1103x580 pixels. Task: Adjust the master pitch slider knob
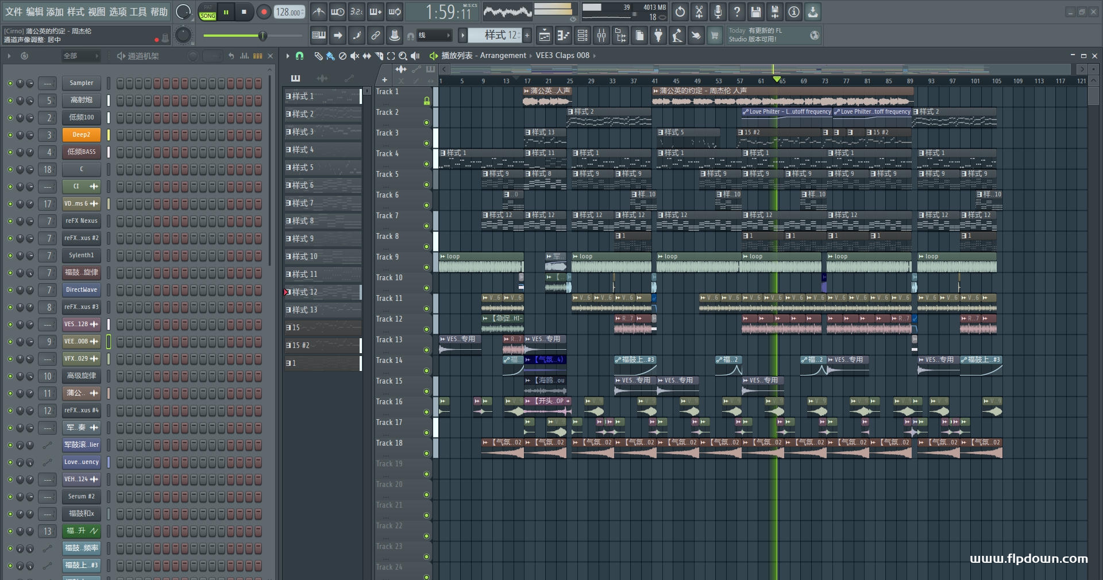click(263, 36)
